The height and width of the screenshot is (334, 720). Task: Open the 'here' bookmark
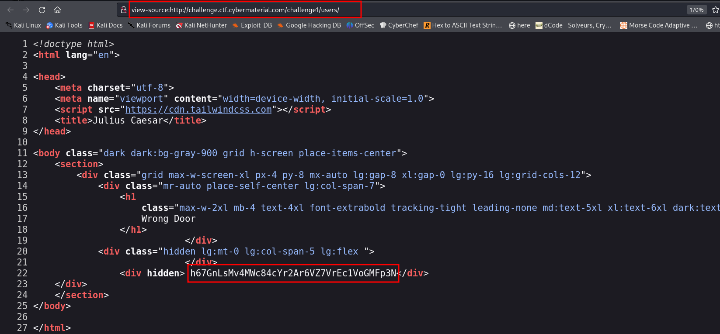(519, 25)
